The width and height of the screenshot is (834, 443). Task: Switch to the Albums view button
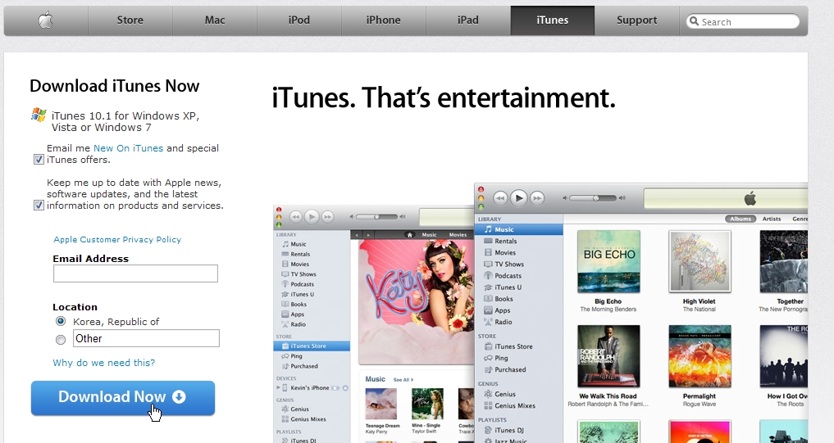[741, 219]
